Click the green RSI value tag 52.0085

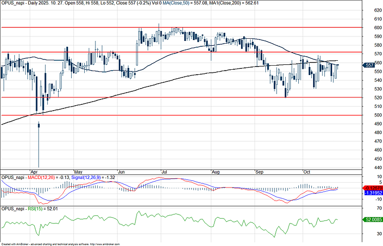[x=372, y=219]
